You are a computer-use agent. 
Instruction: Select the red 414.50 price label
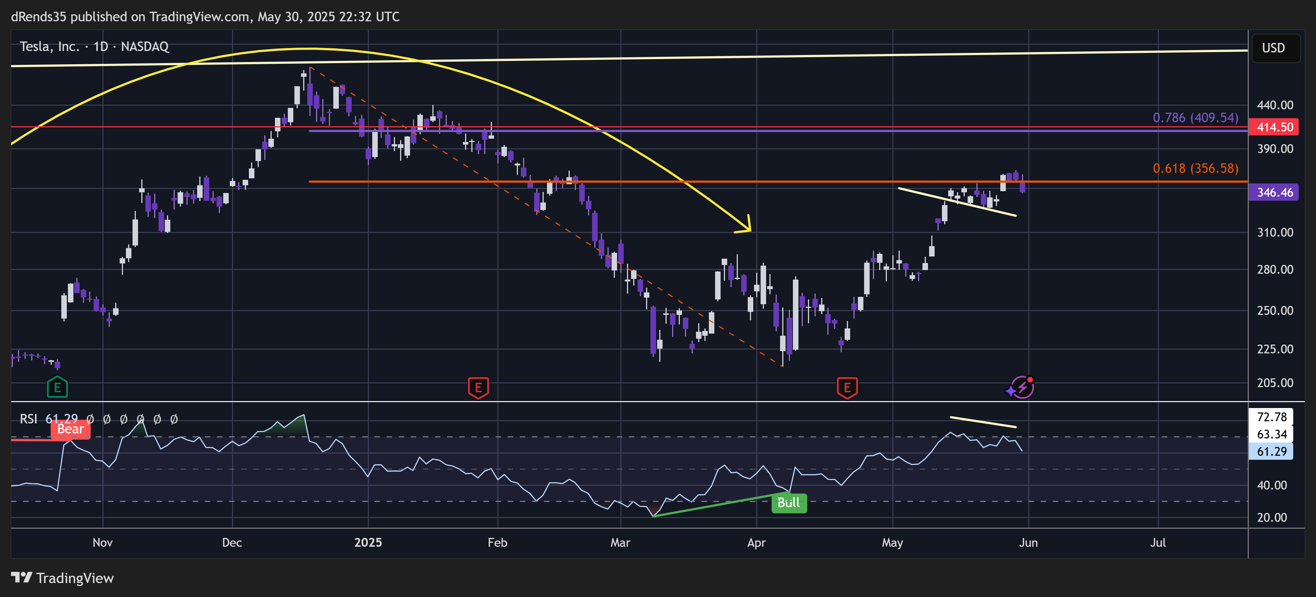click(1273, 127)
